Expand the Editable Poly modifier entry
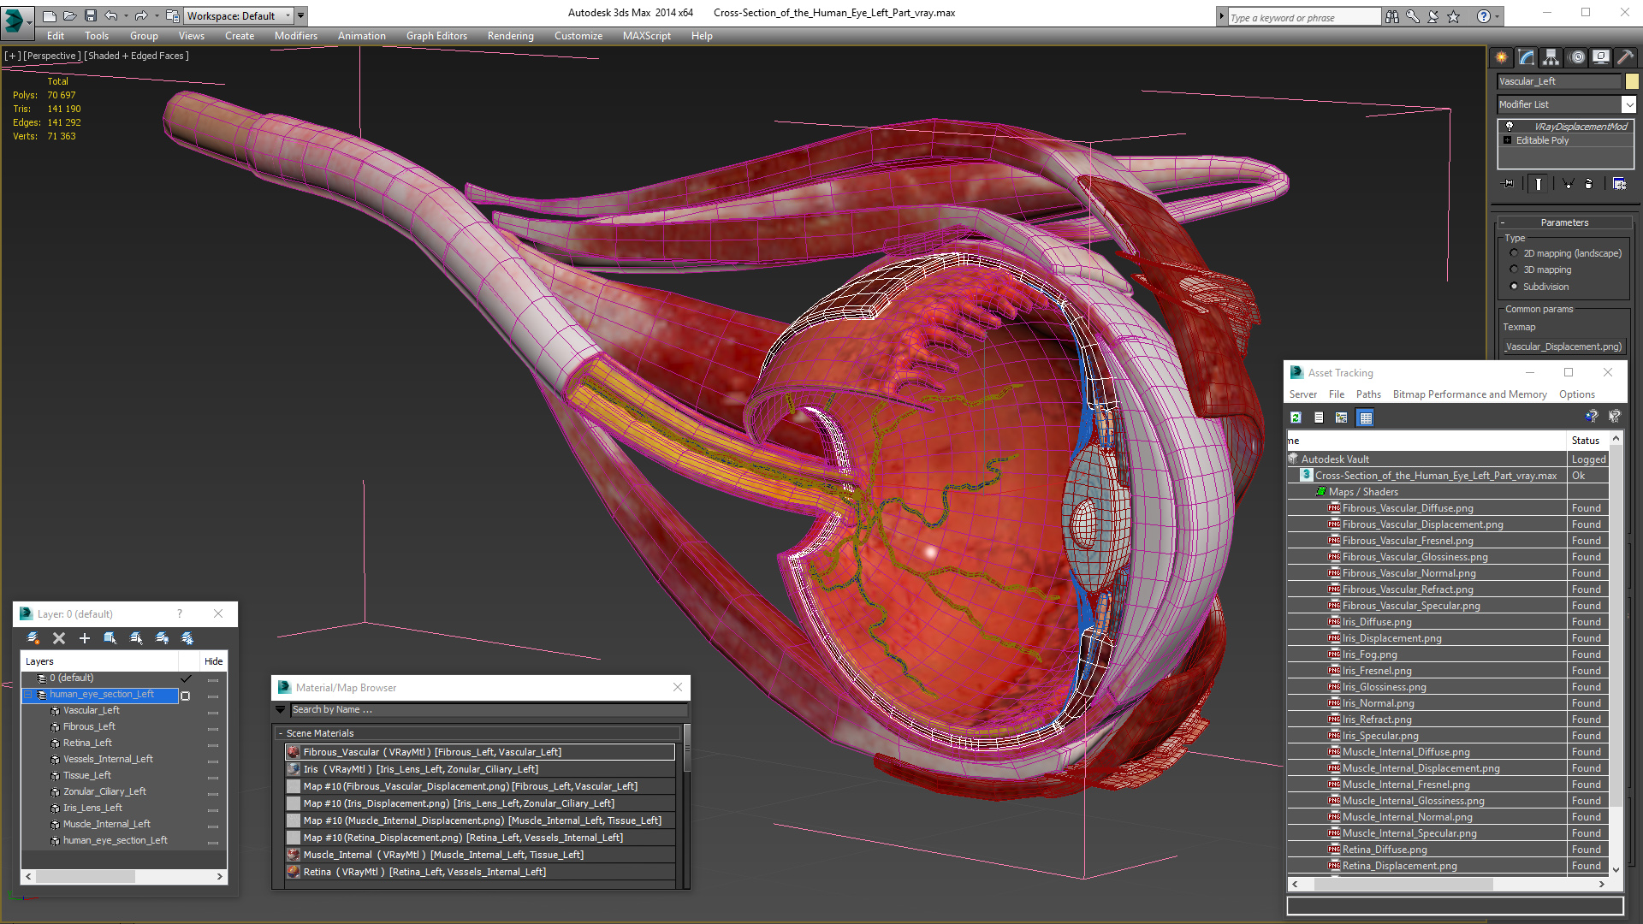Image resolution: width=1643 pixels, height=924 pixels. pyautogui.click(x=1507, y=140)
